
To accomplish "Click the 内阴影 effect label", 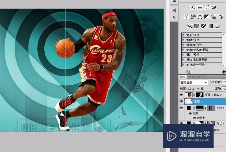I will pyautogui.click(x=201, y=118).
